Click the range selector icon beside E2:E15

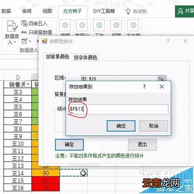click(x=161, y=79)
